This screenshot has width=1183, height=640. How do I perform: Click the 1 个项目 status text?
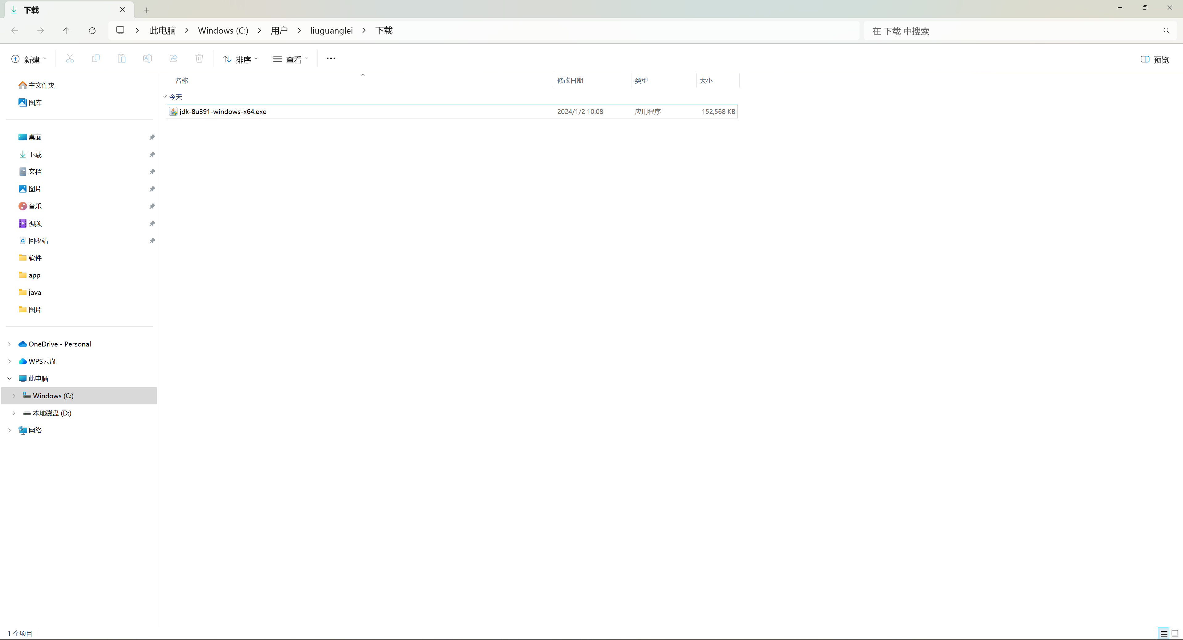click(20, 634)
